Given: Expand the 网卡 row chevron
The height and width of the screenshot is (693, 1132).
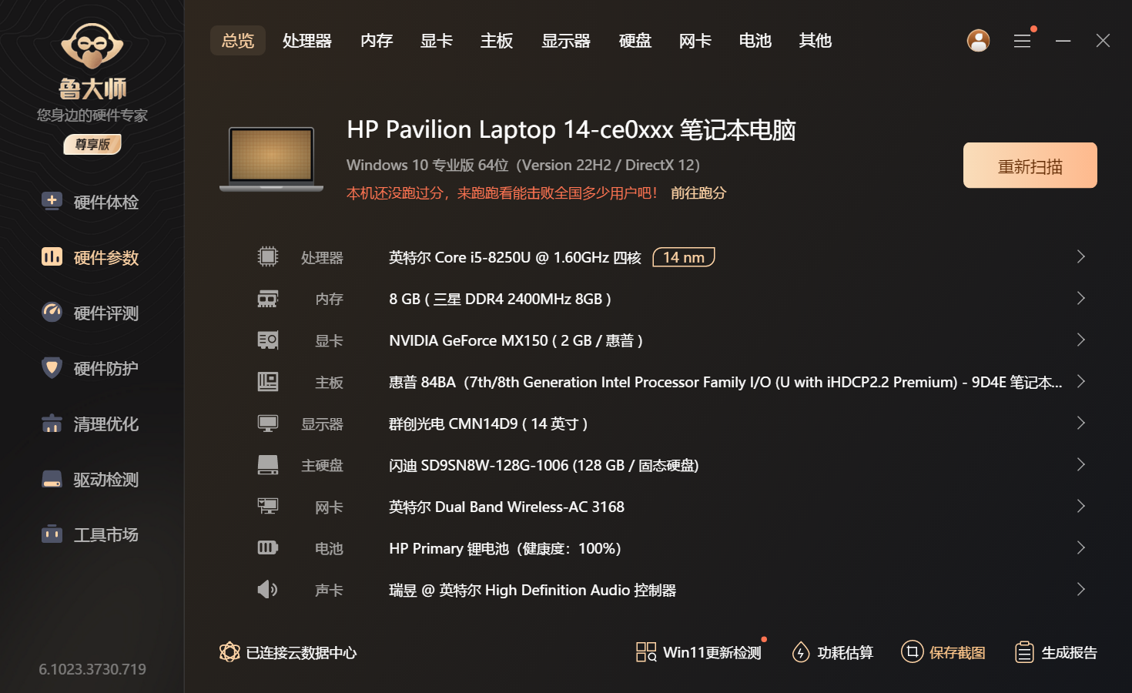Looking at the screenshot, I should (1081, 506).
